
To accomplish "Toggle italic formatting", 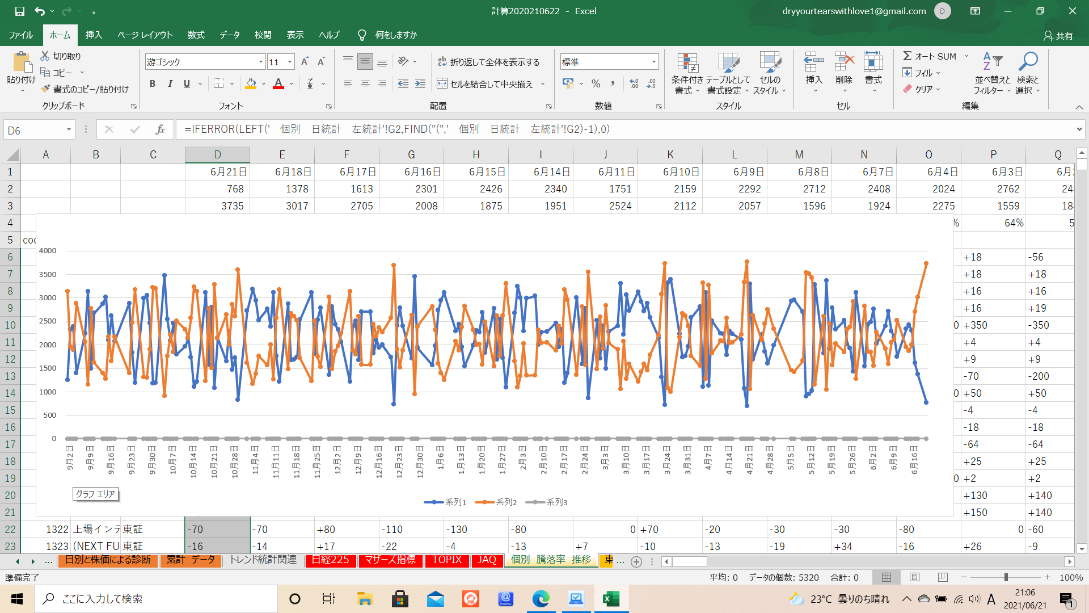I will pos(170,84).
